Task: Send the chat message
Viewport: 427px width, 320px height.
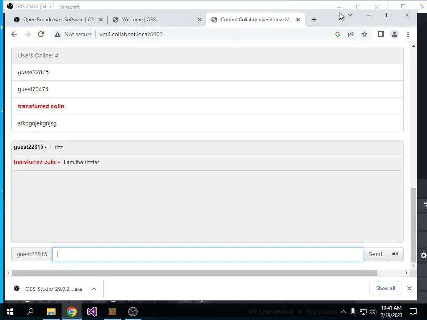Action: click(x=375, y=254)
